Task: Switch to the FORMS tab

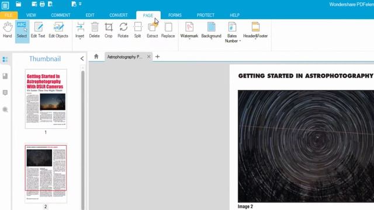Action: pos(175,15)
